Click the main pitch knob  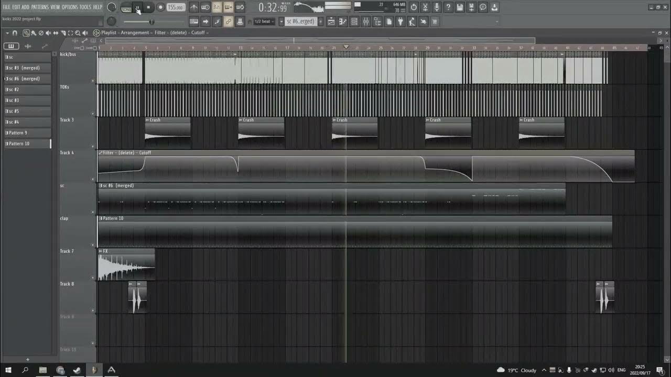[x=111, y=21]
